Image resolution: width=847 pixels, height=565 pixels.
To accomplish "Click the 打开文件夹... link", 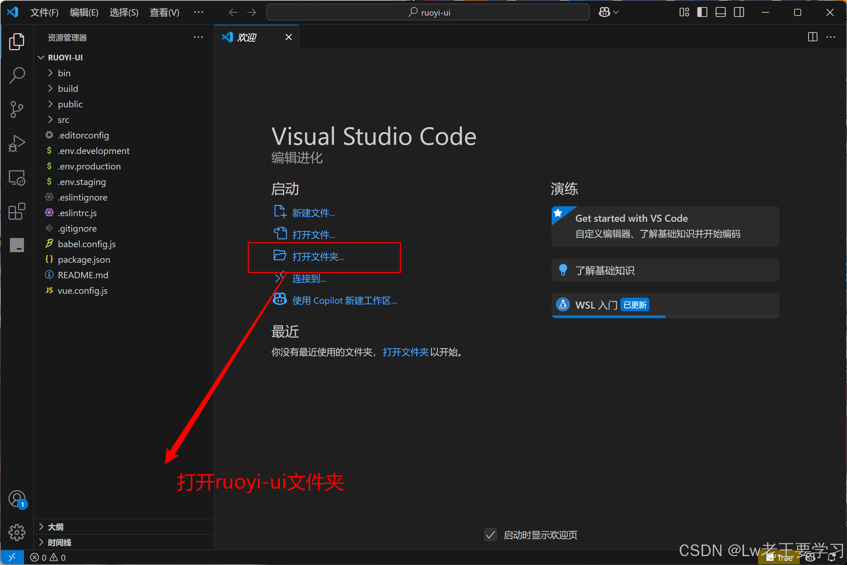I will click(x=318, y=257).
